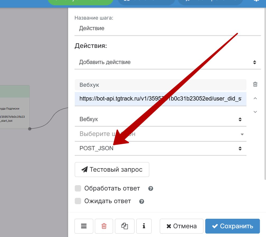This screenshot has height=237, width=266.
Task: Open step info with the i icon
Action: click(144, 226)
